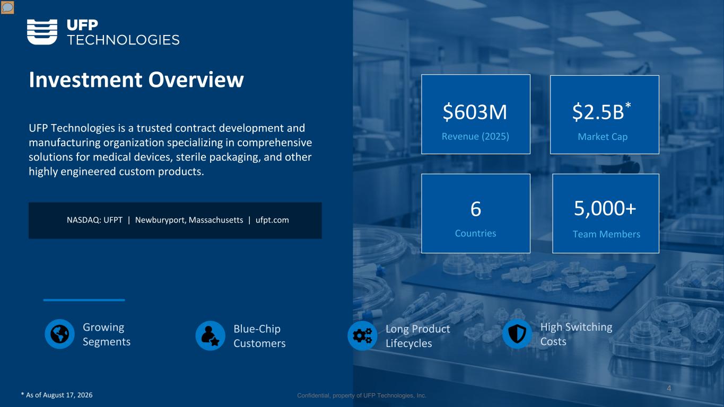Image resolution: width=724 pixels, height=407 pixels.
Task: Click the Investment Overview heading
Action: pos(136,80)
